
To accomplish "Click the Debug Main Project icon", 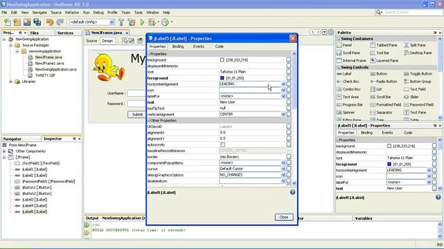I will click(x=152, y=22).
